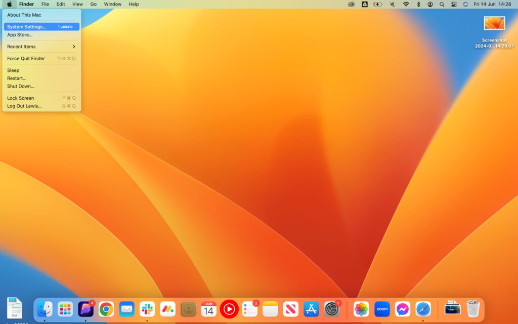Viewport: 518px width, 324px height.
Task: Open Spotlight search from the menu bar
Action: point(442,4)
